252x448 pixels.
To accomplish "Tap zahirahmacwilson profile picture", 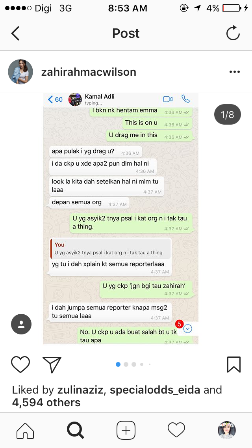I will coord(20,72).
